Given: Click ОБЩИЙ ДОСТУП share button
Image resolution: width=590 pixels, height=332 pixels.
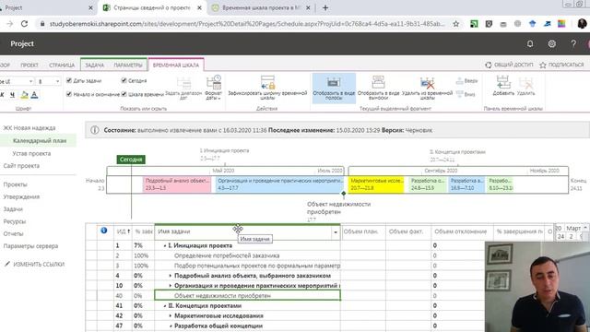Looking at the screenshot, I should (x=509, y=65).
